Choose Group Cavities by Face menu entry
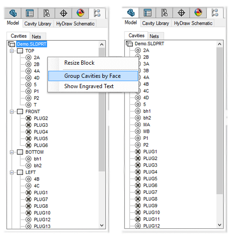230x241 pixels. point(93,76)
